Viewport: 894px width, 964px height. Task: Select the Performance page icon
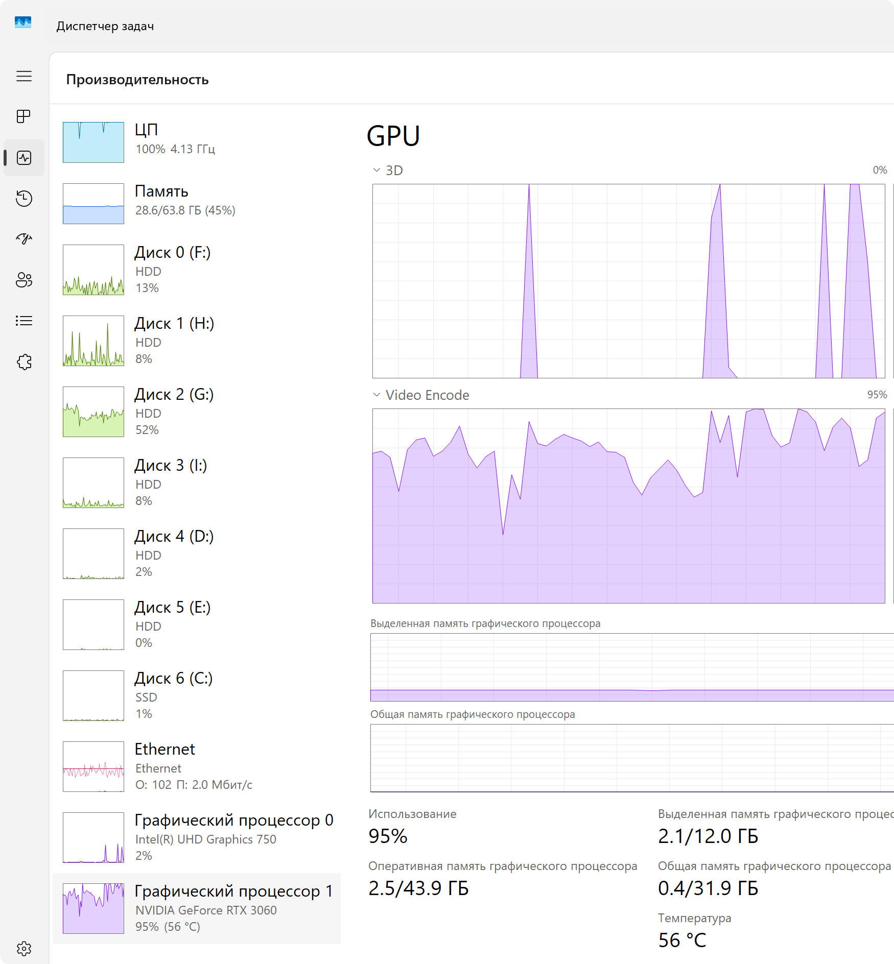24,158
